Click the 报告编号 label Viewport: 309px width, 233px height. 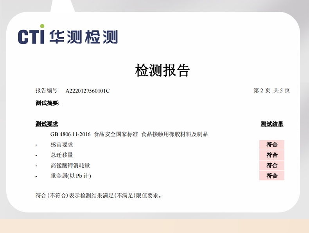tap(47, 91)
